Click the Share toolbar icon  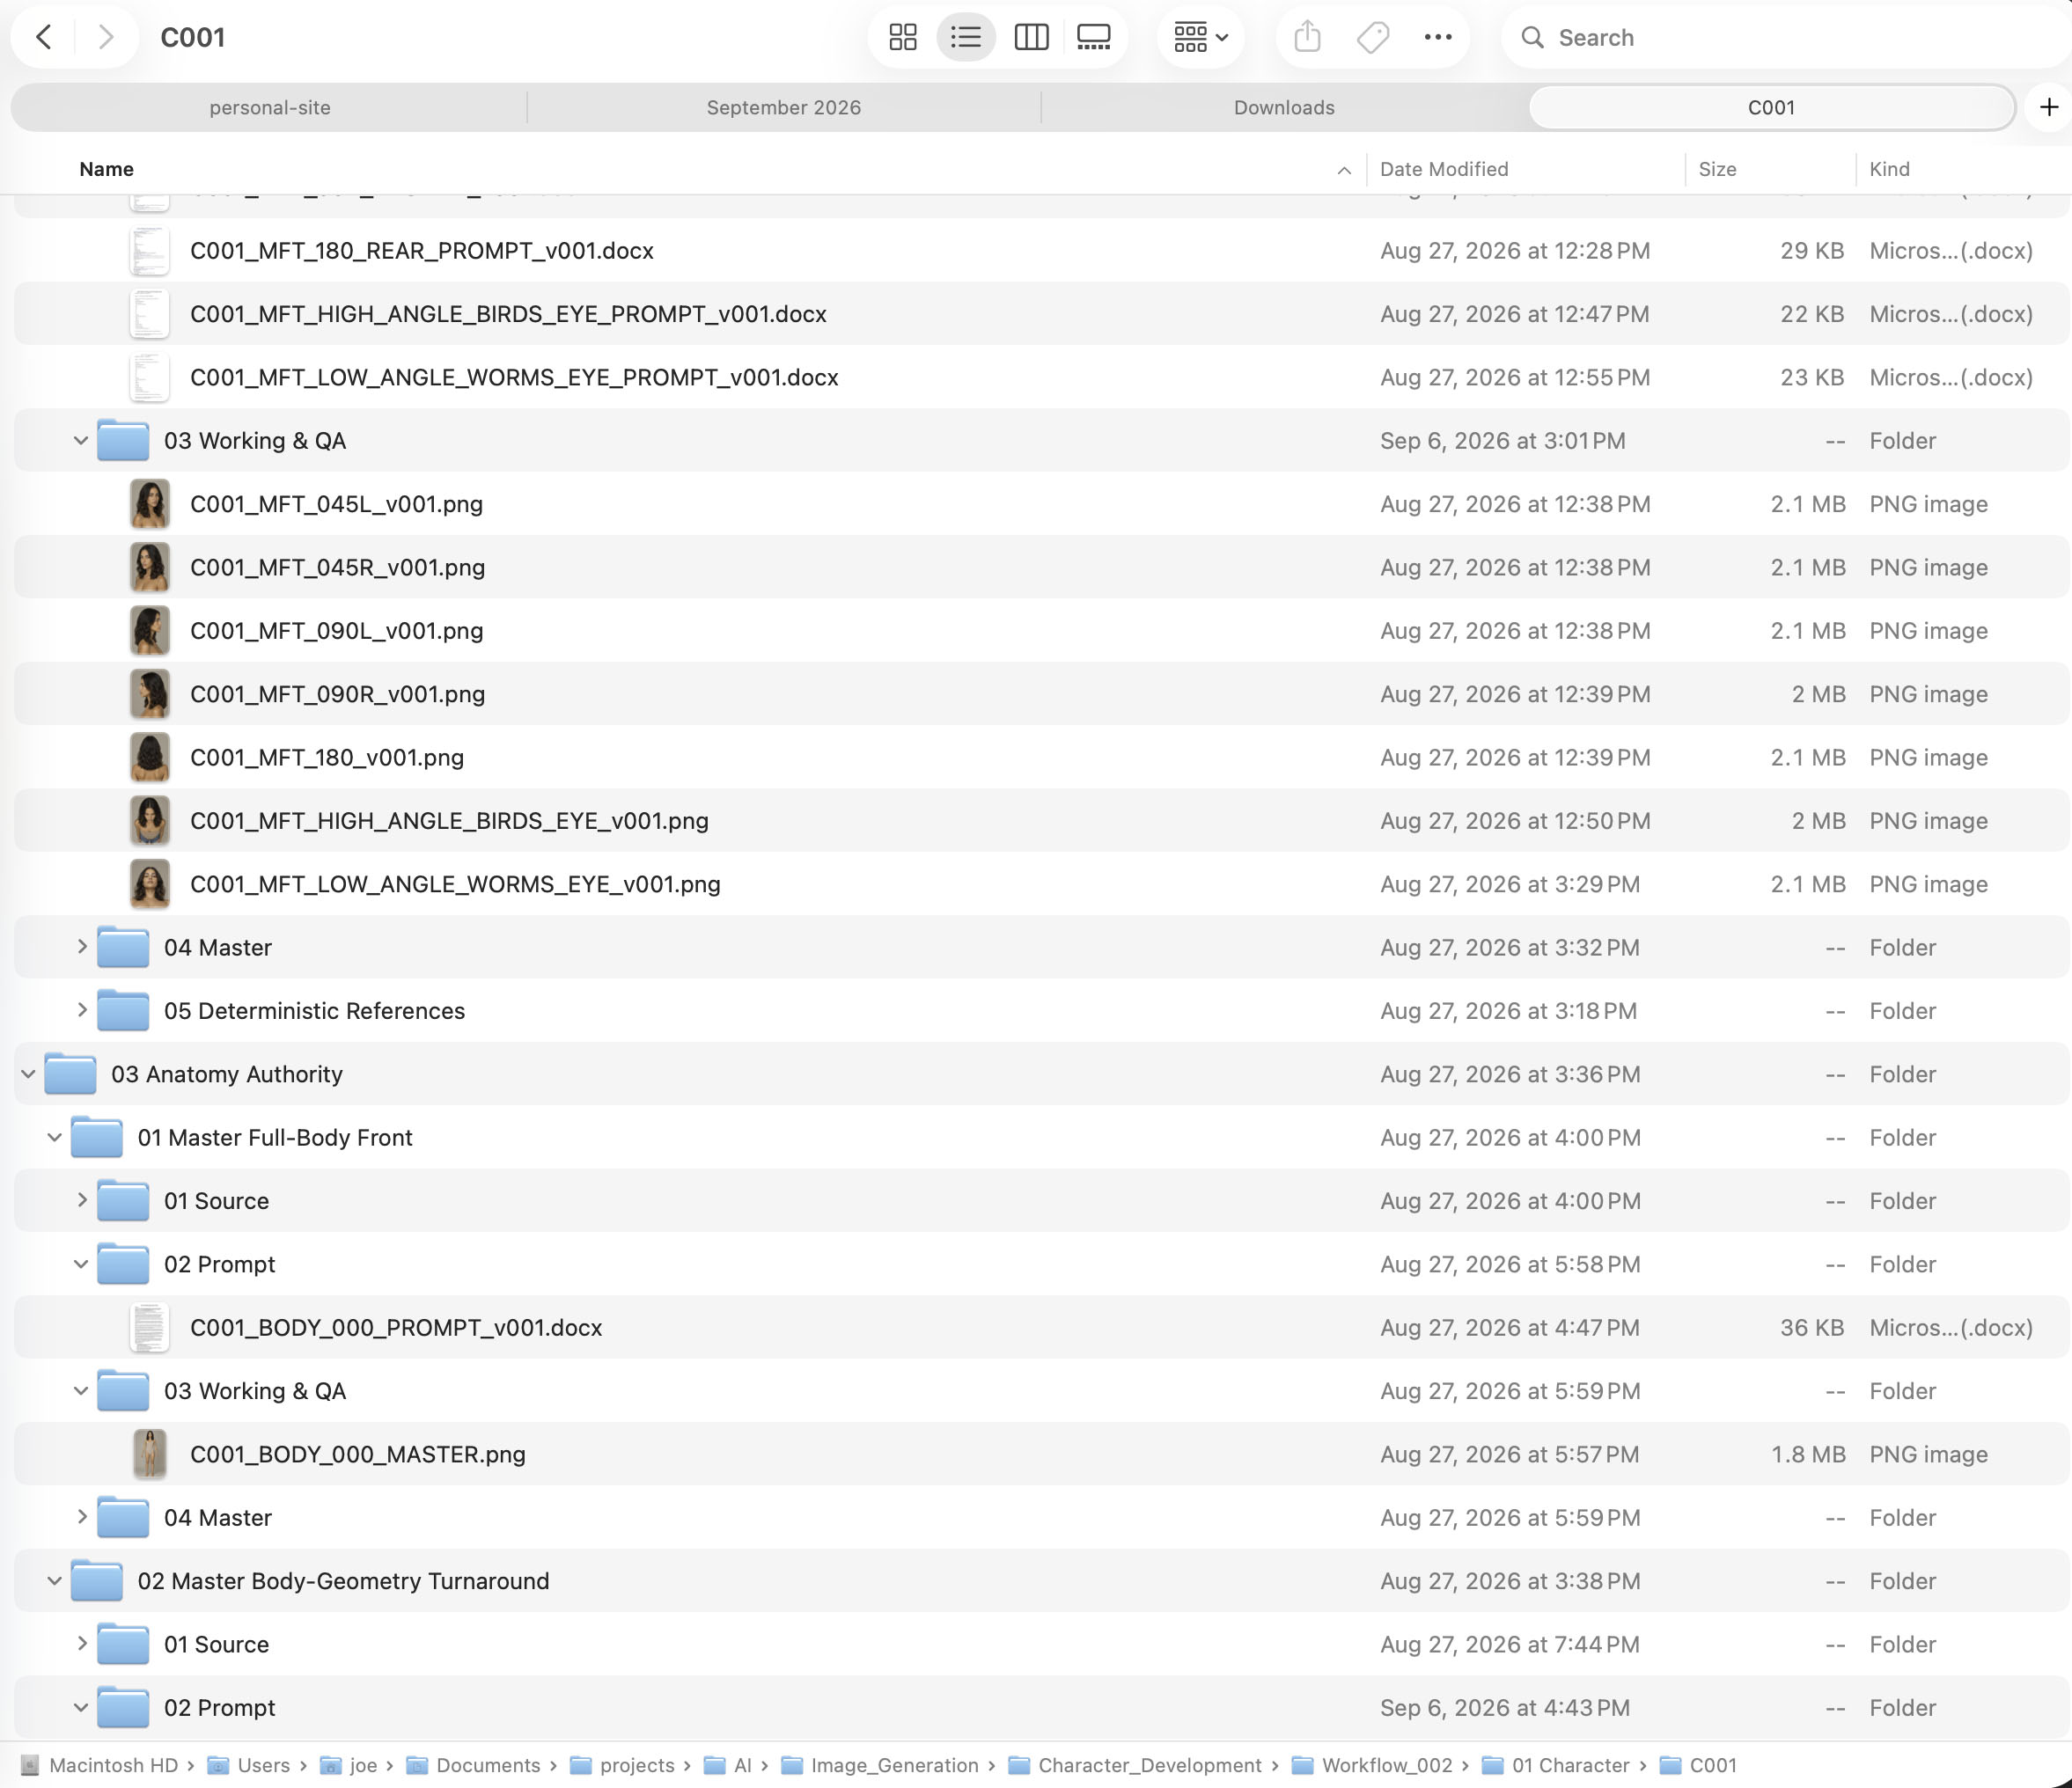1308,38
